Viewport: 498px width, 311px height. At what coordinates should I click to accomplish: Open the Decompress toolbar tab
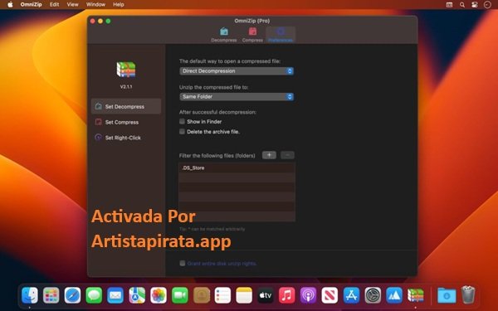(x=224, y=35)
